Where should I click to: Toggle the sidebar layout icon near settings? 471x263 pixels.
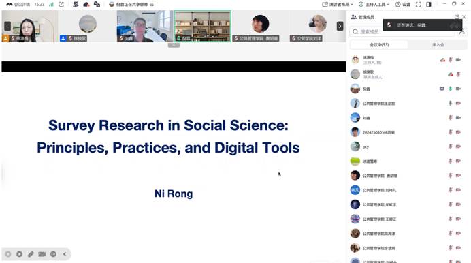click(429, 5)
